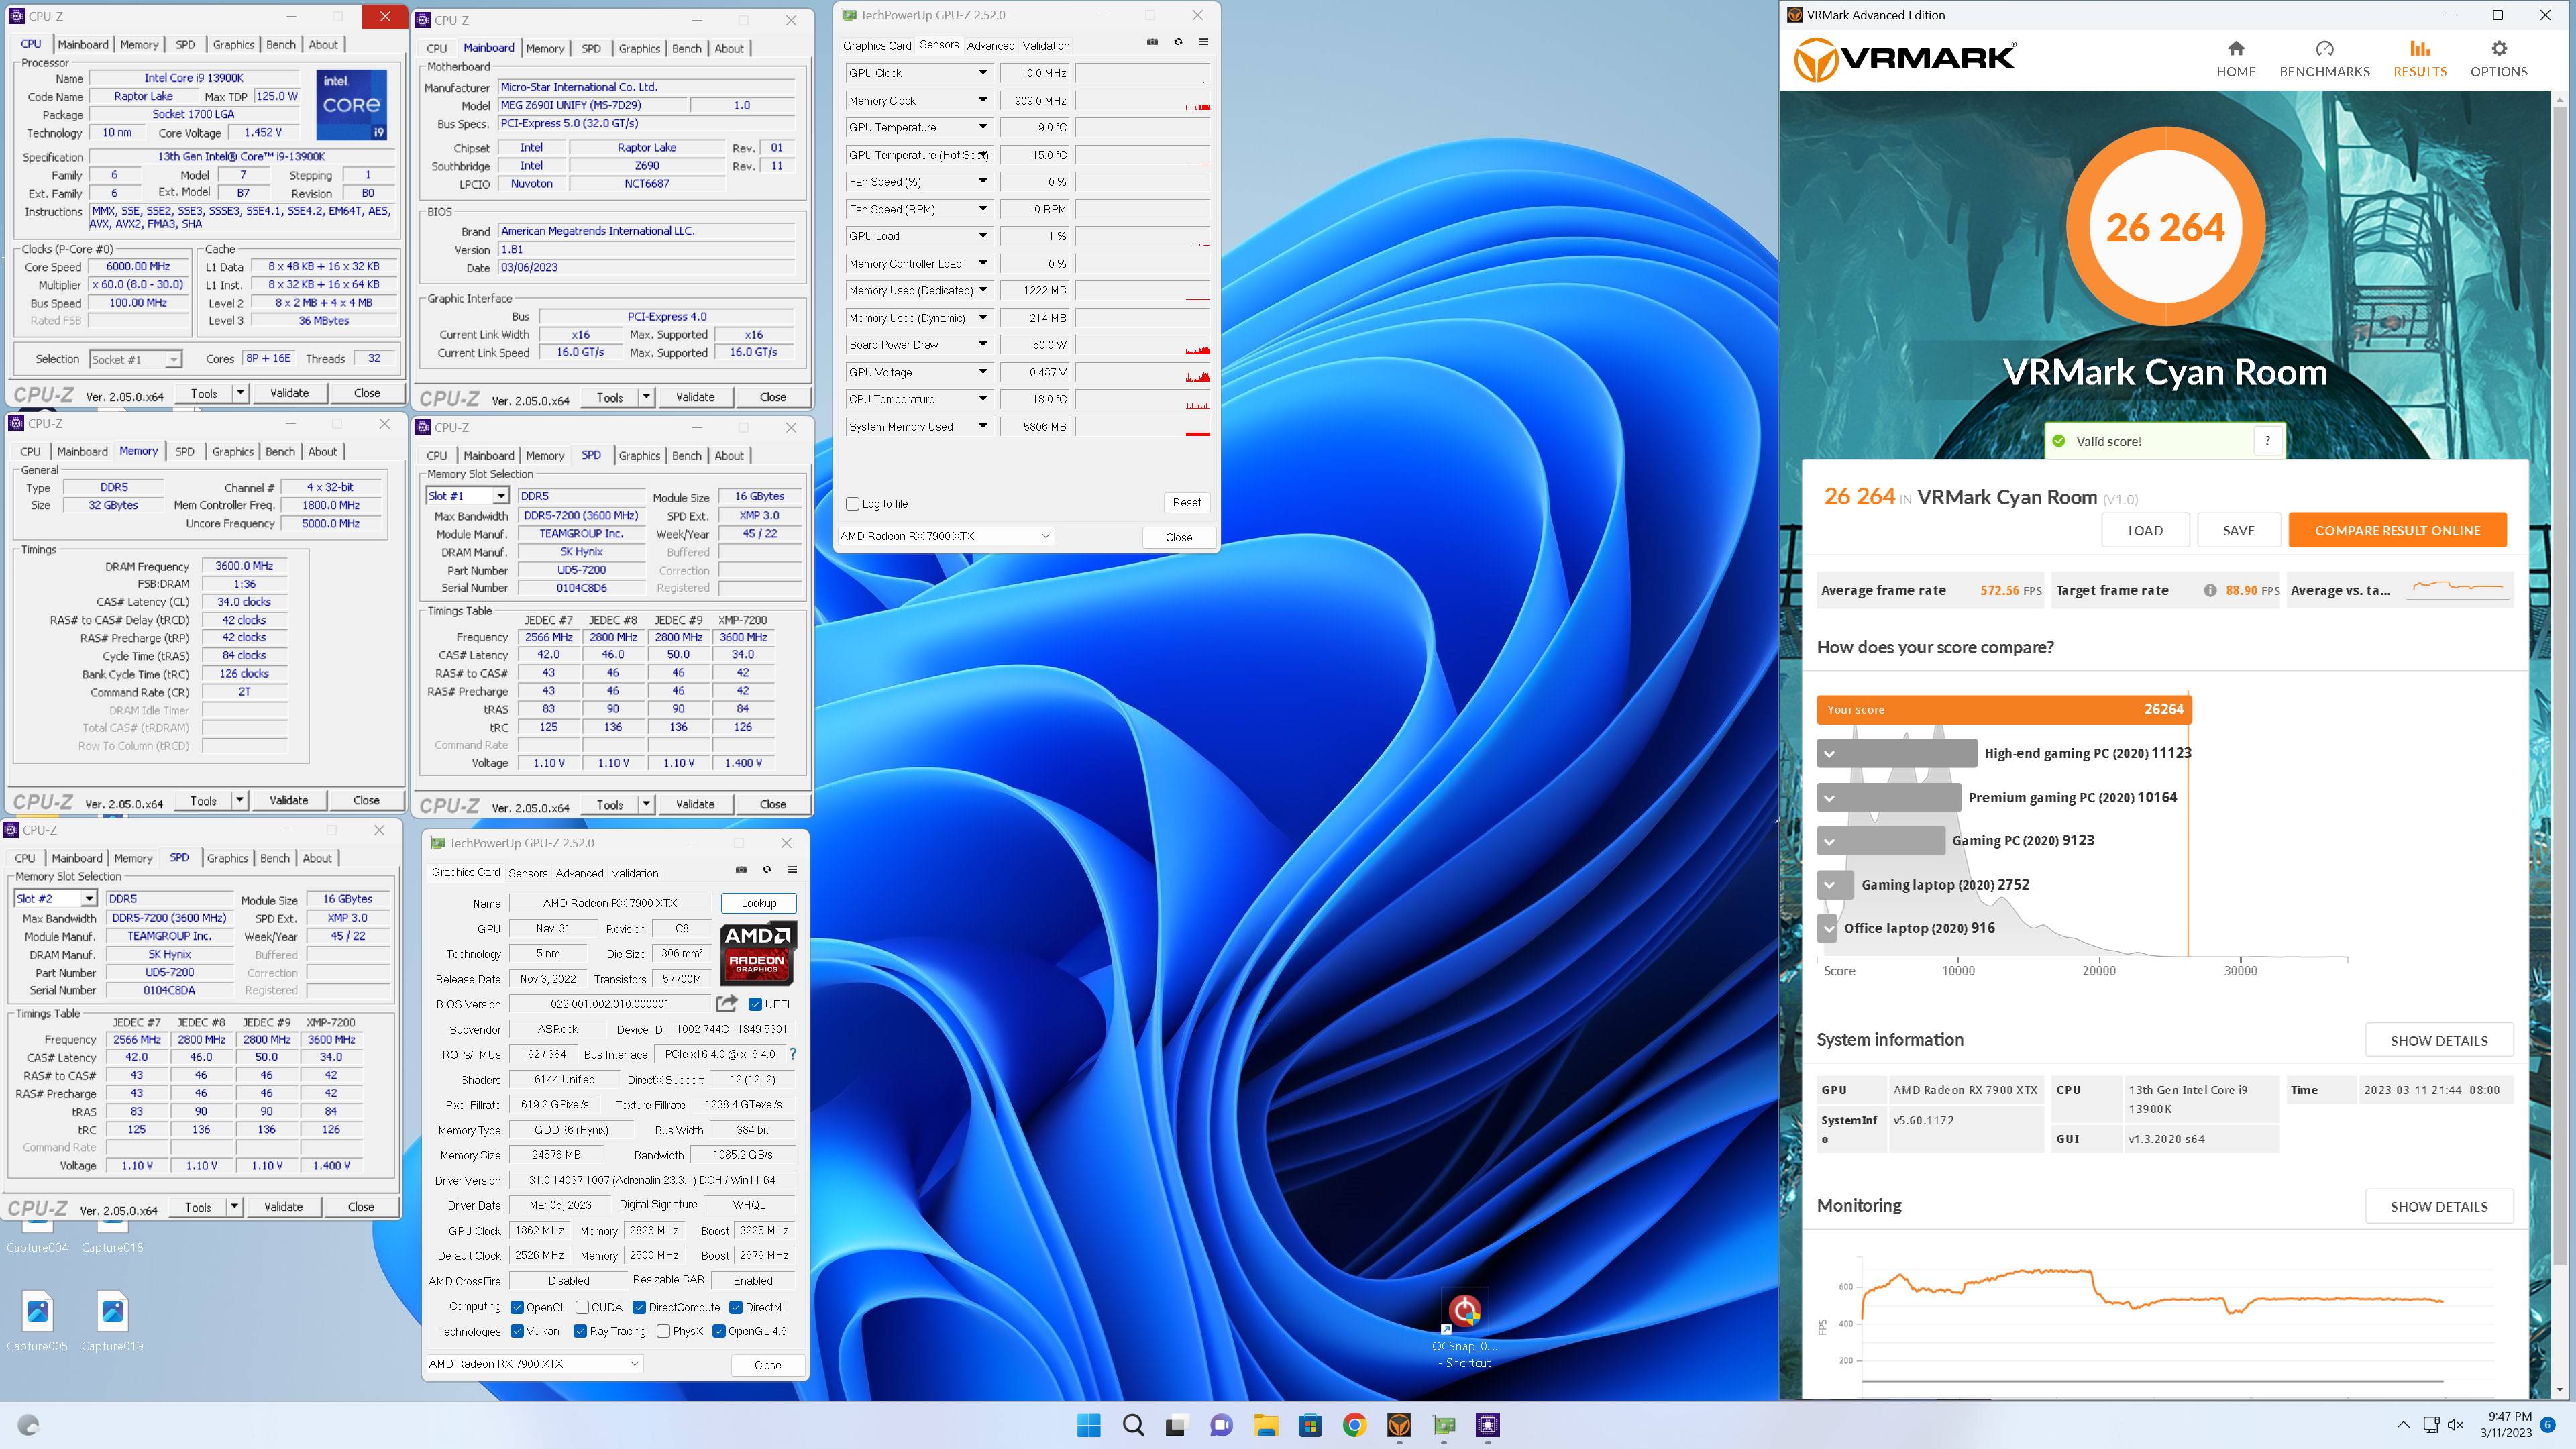Click question mark next to Valid score

(x=2267, y=441)
